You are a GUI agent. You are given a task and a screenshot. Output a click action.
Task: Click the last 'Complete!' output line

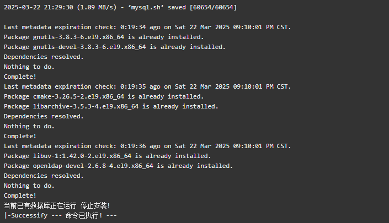click(x=20, y=195)
